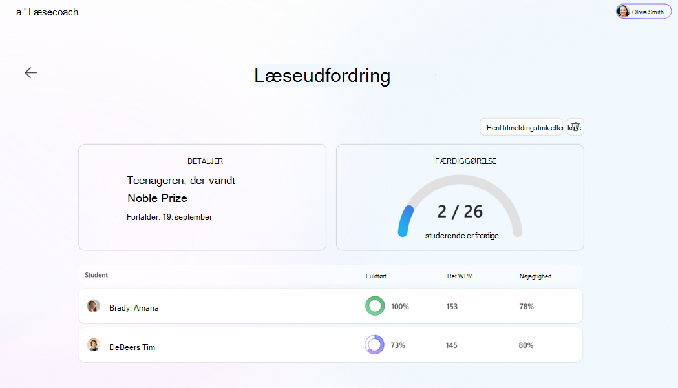Screen dimensions: 678x388
Task: Click the green 100% completion ring
Action: coord(375,306)
